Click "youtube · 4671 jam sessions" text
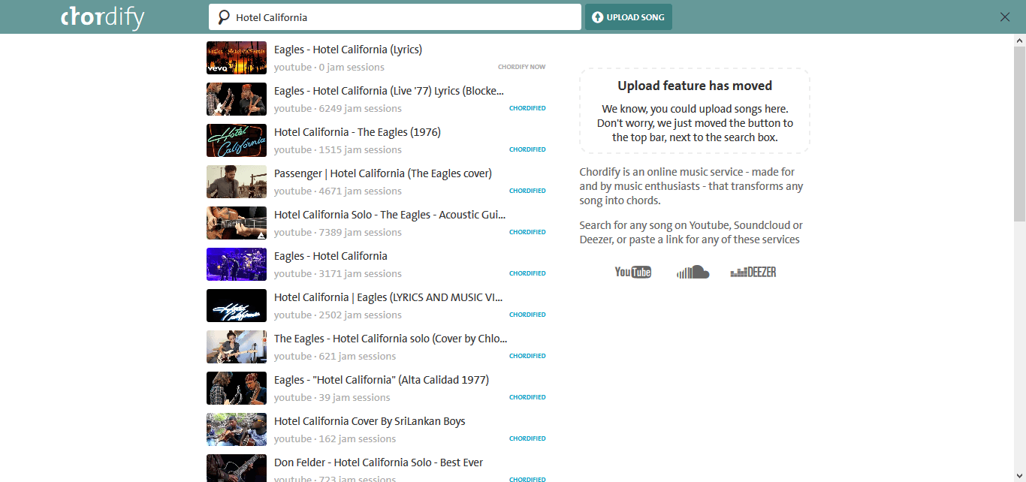The height and width of the screenshot is (482, 1026). point(338,191)
